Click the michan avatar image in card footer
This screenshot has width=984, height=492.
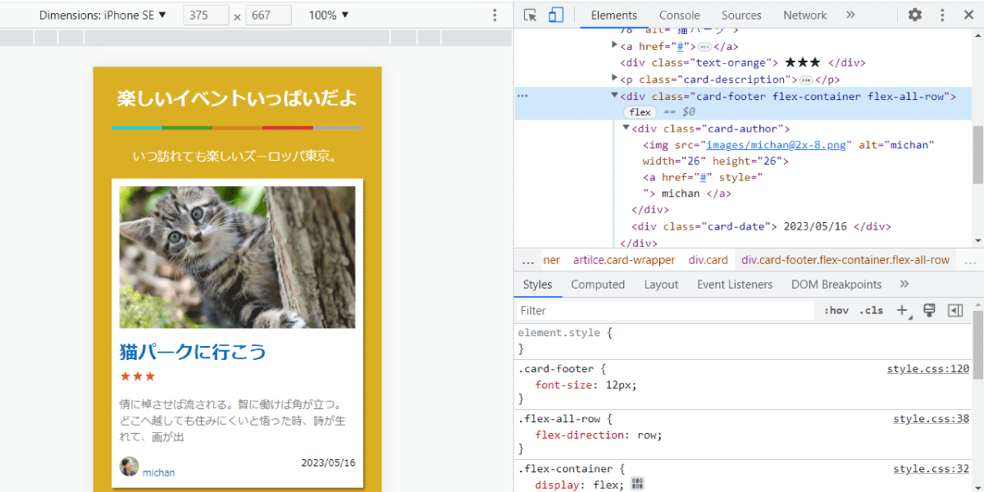(x=130, y=467)
